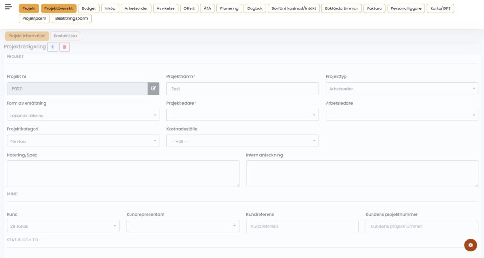
Task: Click the edit icon beside project number
Action: pyautogui.click(x=153, y=89)
